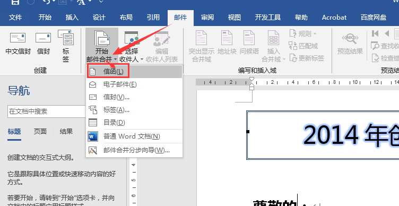Image resolution: width=399 pixels, height=206 pixels.
Task: Switch to the Design (设计) tab
Action: [99, 18]
